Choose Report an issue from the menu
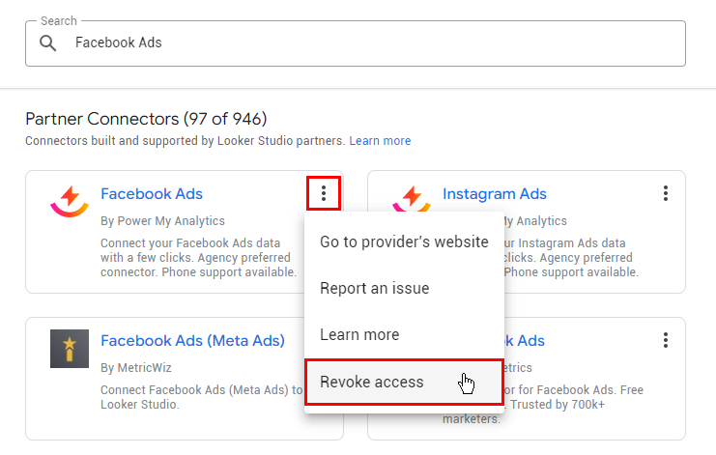Viewport: 716px width, 455px height. point(374,289)
